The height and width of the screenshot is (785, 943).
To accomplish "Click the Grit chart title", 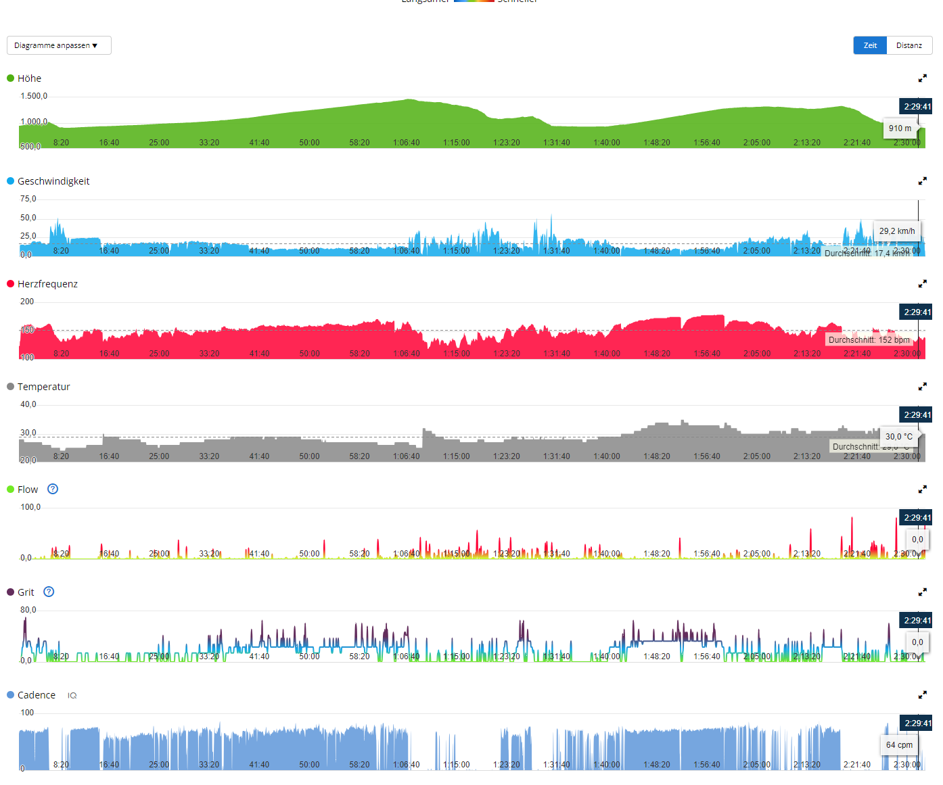I will 26,592.
